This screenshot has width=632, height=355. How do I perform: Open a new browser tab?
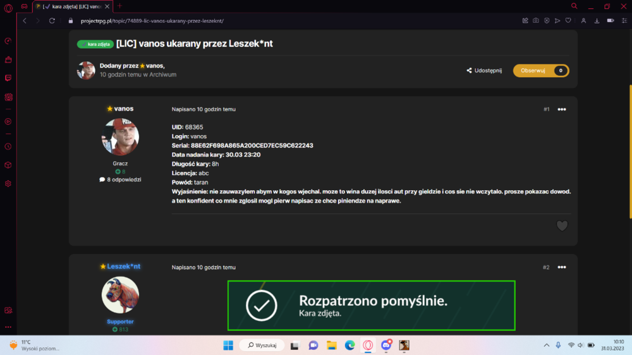[x=119, y=6]
